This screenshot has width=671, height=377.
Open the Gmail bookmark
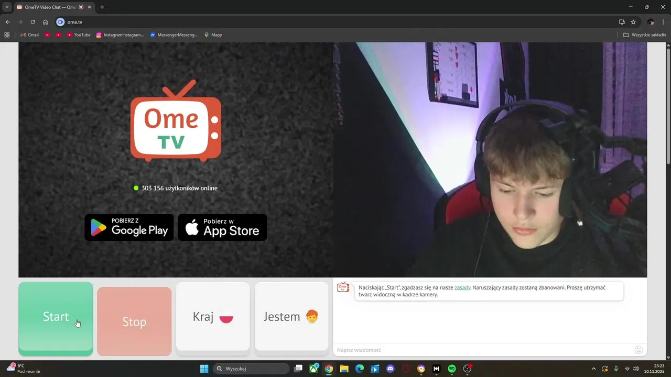29,35
